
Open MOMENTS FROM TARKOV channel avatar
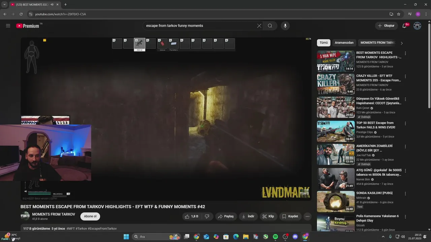point(25,216)
